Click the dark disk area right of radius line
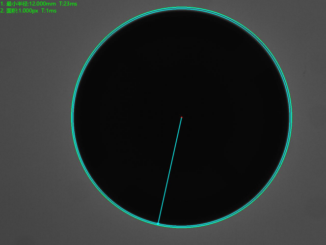 click(x=226, y=162)
